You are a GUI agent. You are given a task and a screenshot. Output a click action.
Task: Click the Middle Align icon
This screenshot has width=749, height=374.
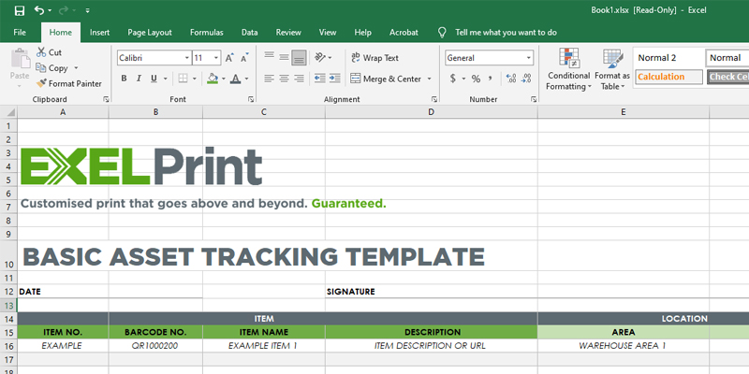[285, 58]
